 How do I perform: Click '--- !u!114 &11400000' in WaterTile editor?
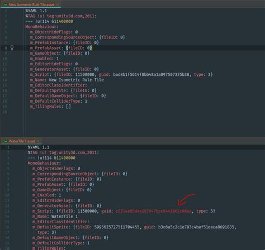click(x=51, y=158)
